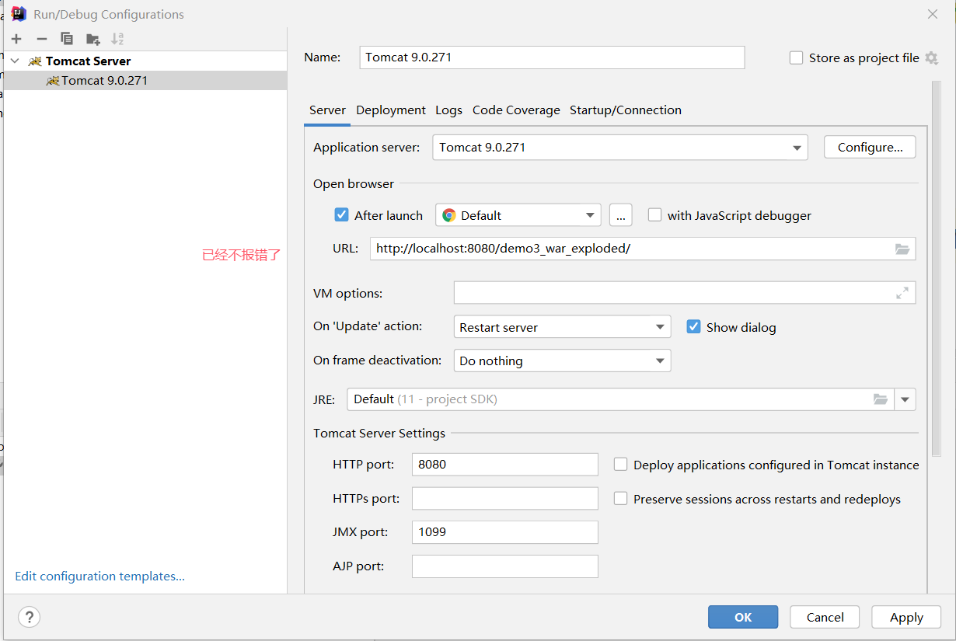Click the AJP port field
The height and width of the screenshot is (641, 956).
[x=505, y=566]
